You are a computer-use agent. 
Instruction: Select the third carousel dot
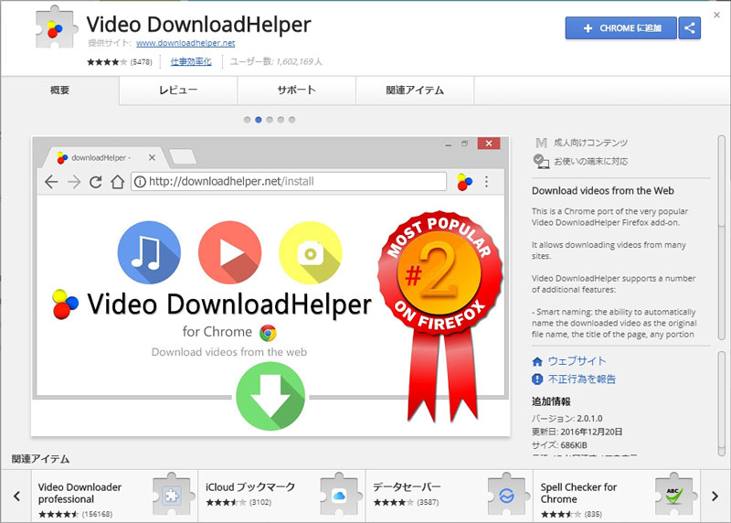pyautogui.click(x=270, y=120)
